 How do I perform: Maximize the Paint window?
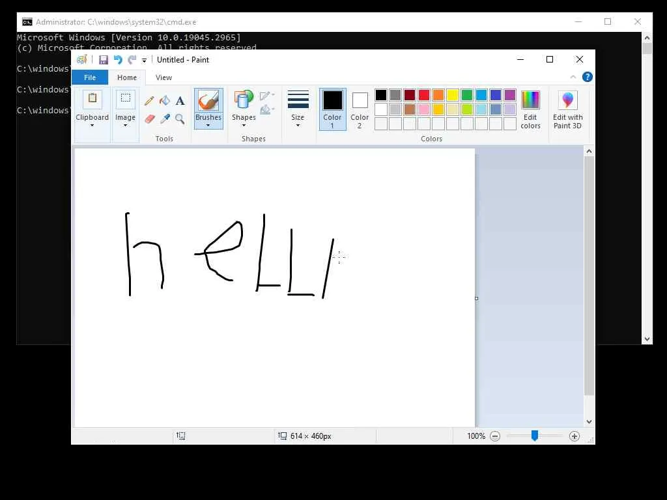(x=550, y=59)
